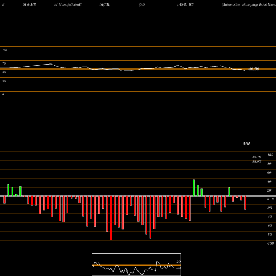Click the 40 label on MR axis
The image size is (276, 276).
[x=269, y=182]
